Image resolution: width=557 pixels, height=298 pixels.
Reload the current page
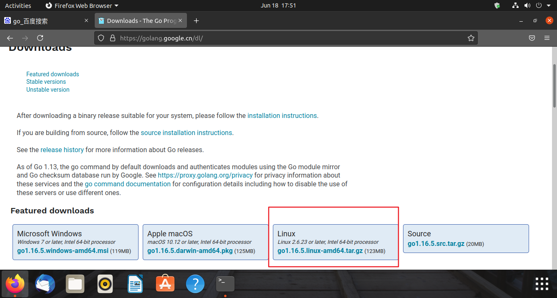click(x=40, y=38)
